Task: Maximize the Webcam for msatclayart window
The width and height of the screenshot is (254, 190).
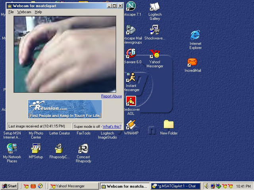Action: point(114,6)
